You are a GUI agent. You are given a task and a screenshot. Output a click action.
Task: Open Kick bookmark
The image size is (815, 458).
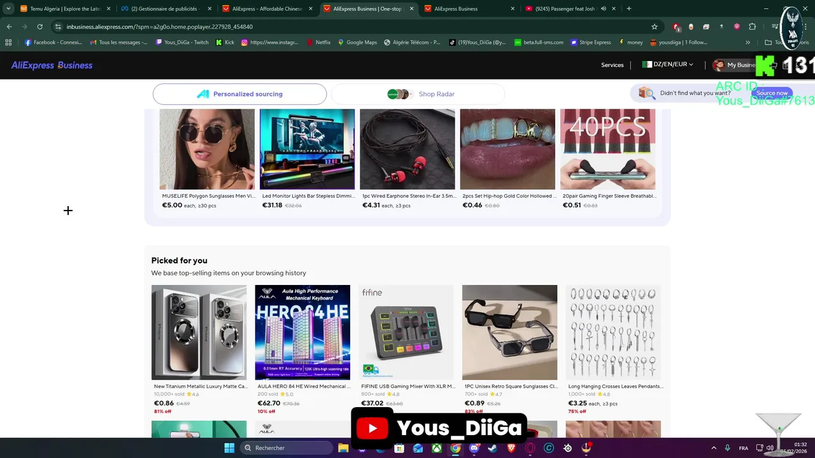(x=225, y=43)
